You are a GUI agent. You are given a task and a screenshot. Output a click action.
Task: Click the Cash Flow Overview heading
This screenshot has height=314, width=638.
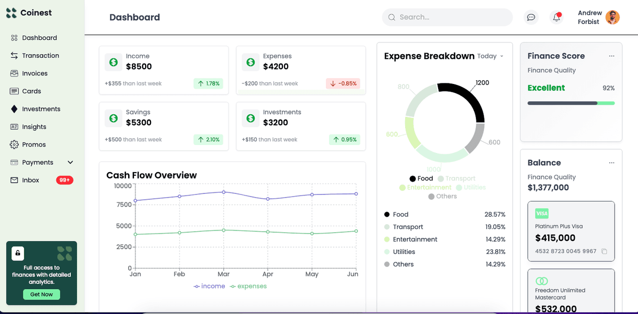click(x=152, y=175)
